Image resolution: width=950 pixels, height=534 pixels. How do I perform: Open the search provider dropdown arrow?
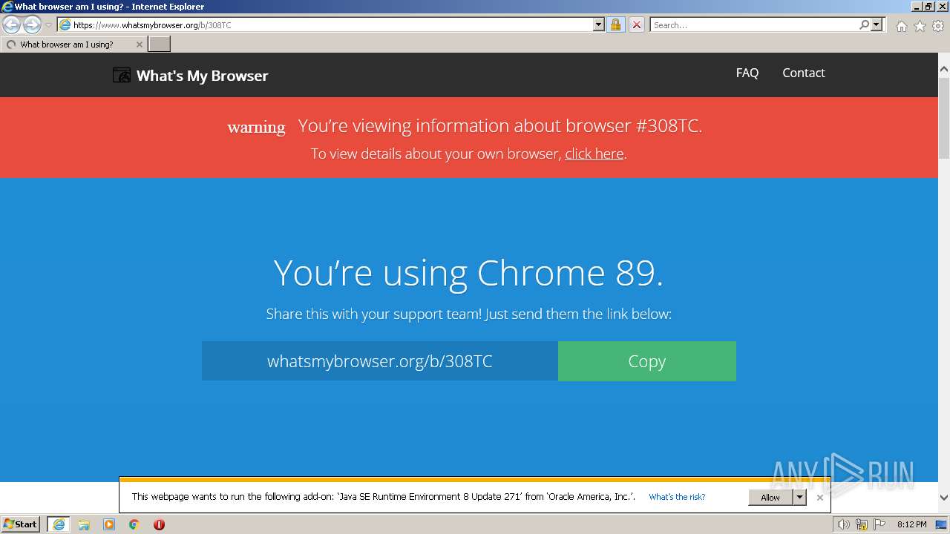(x=877, y=24)
